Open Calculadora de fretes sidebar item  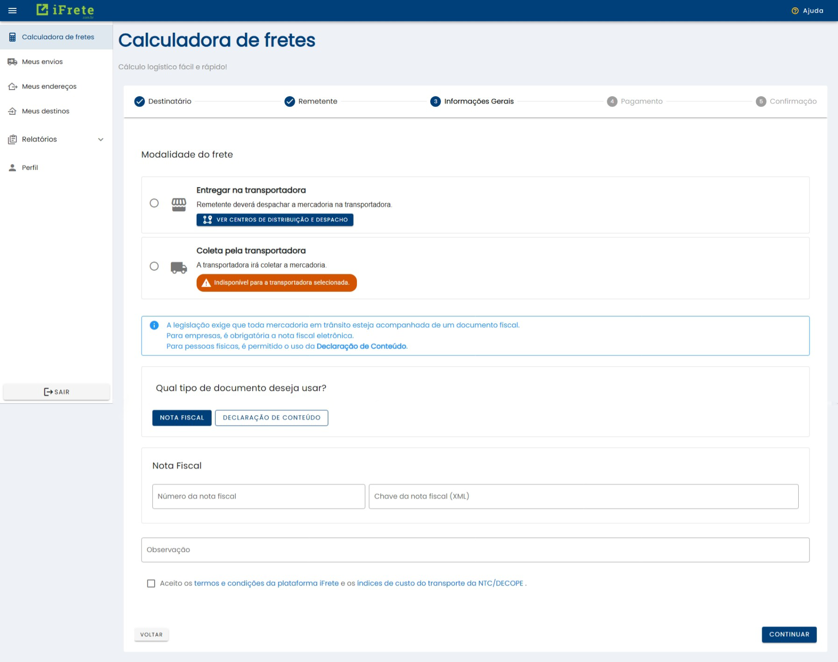(57, 37)
